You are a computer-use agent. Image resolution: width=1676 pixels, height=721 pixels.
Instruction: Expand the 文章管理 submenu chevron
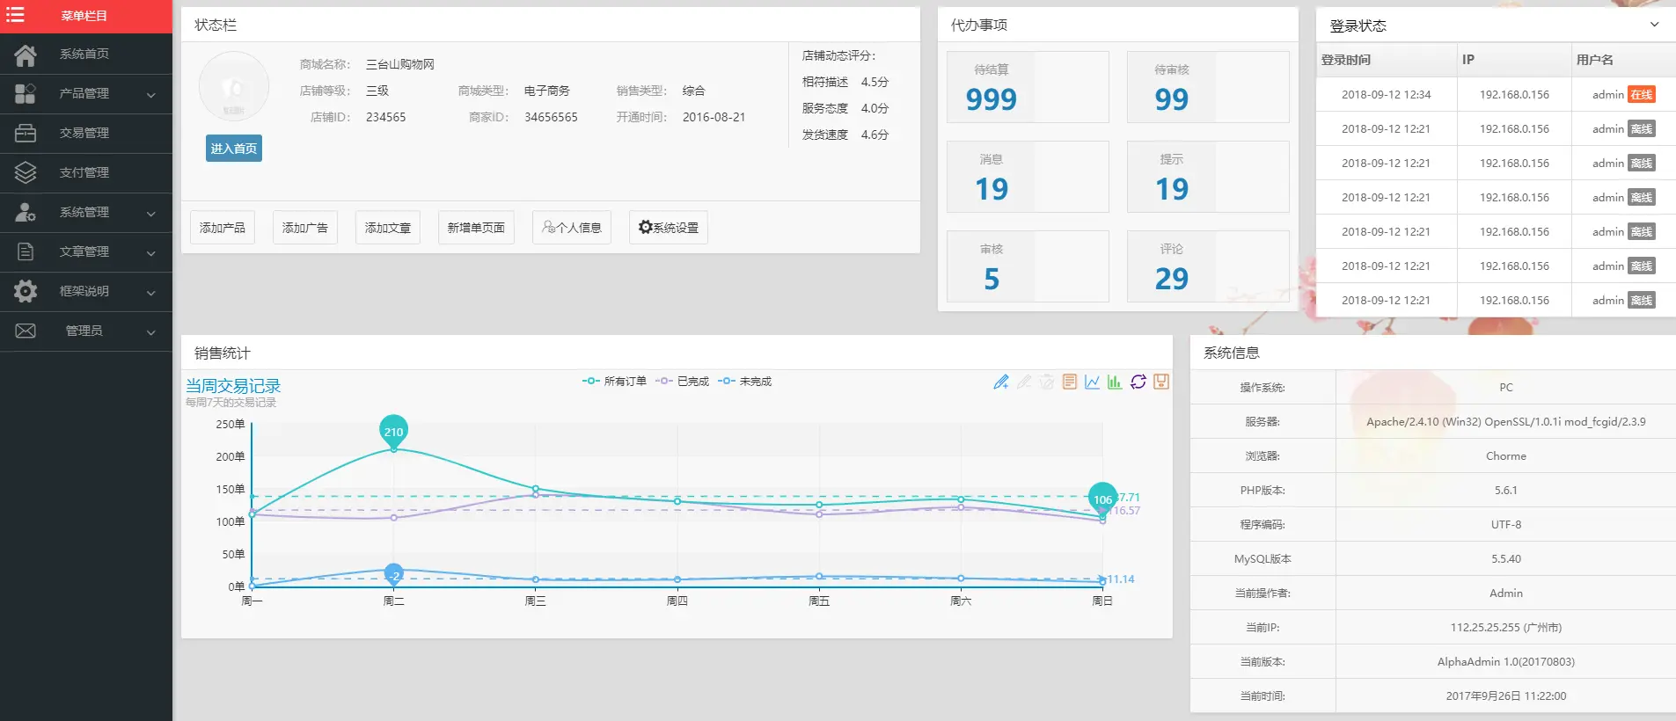[151, 253]
